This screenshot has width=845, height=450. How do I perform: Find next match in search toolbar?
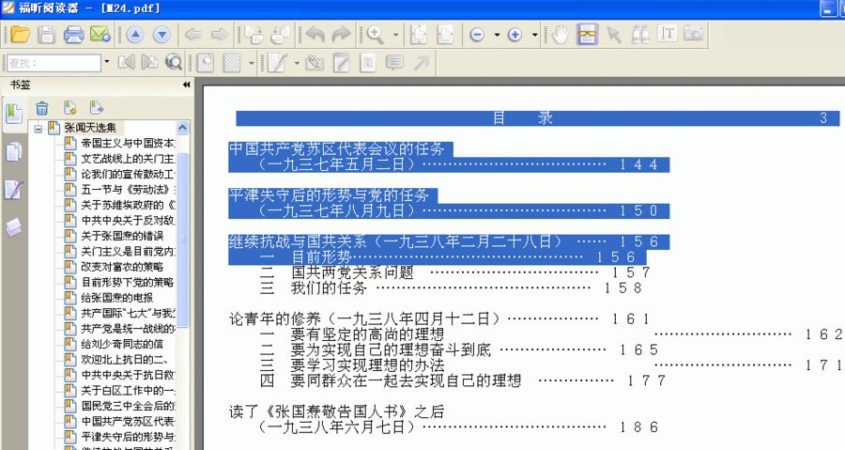coord(149,63)
